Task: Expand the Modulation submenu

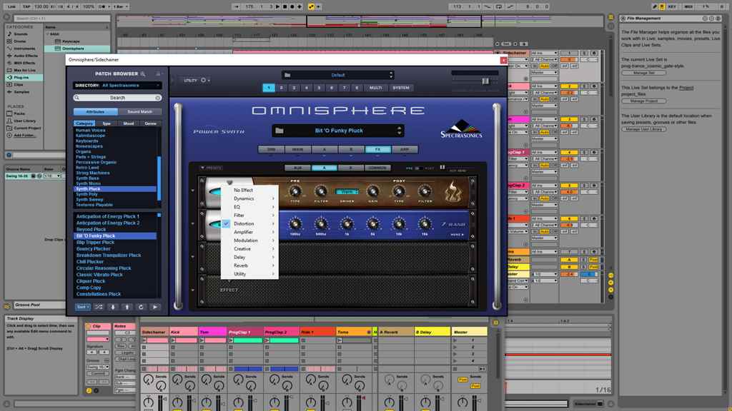Action: pyautogui.click(x=249, y=240)
